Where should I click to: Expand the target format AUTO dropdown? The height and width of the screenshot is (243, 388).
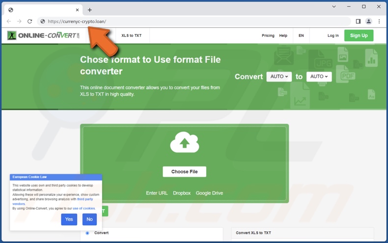point(319,77)
